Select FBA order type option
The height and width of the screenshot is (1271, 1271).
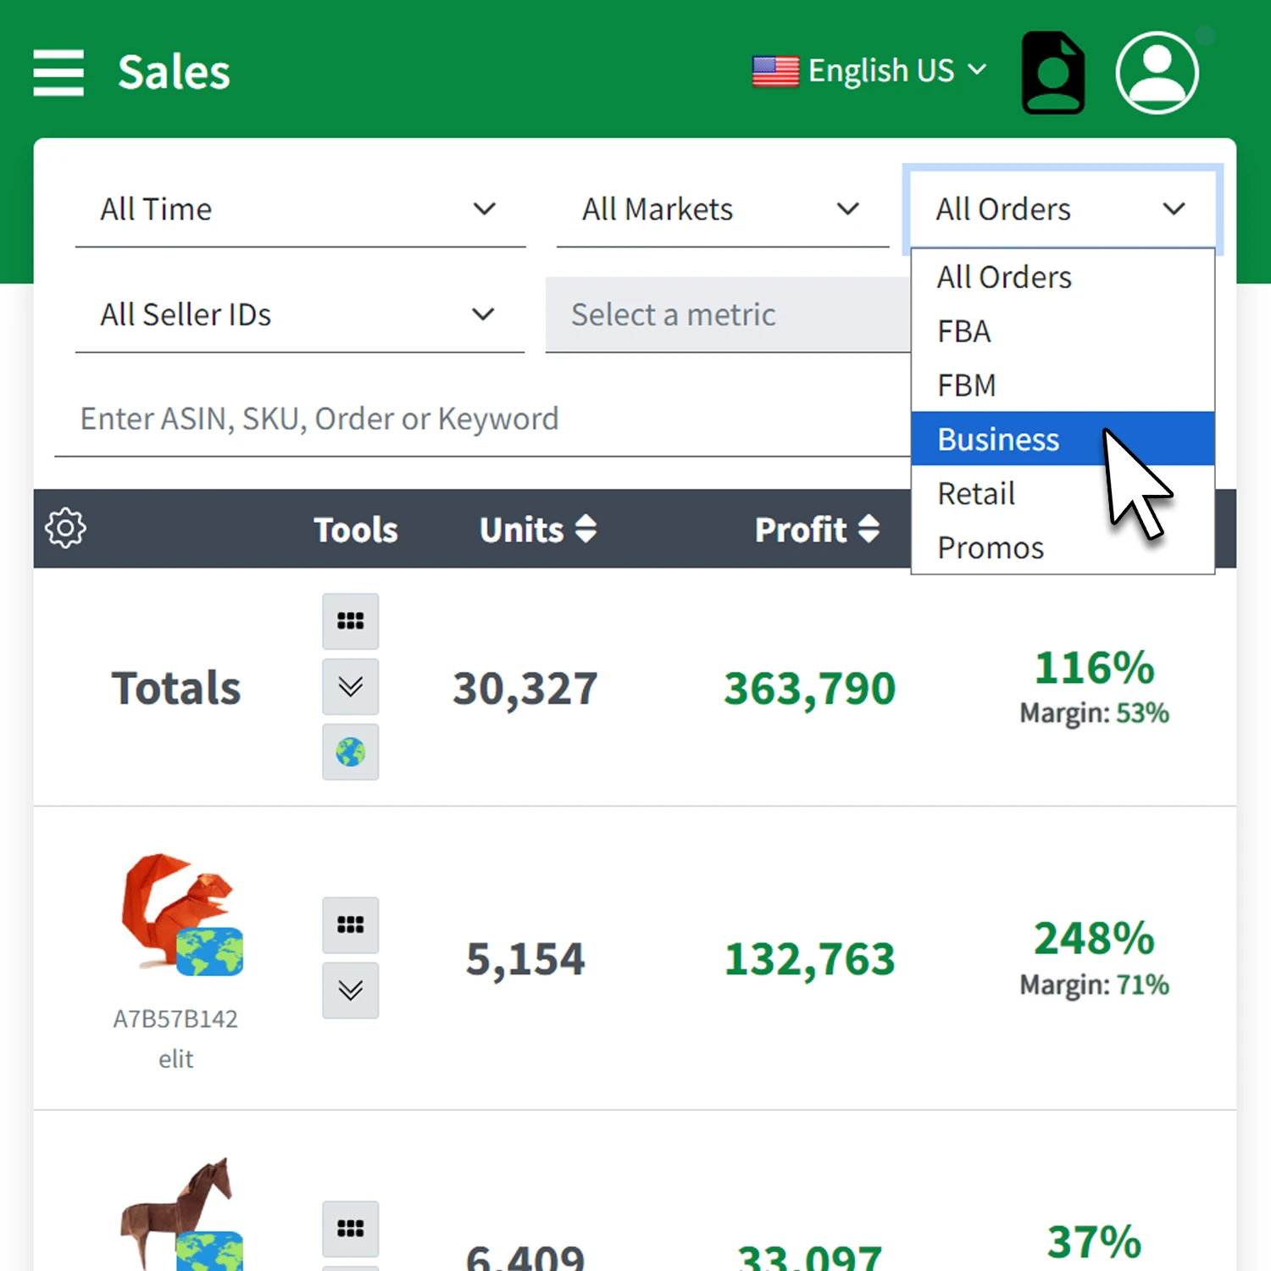1063,331
